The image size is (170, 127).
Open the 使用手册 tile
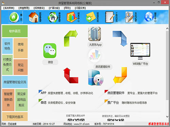21,48
